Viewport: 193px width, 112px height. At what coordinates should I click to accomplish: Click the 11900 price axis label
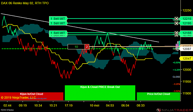click(187, 93)
